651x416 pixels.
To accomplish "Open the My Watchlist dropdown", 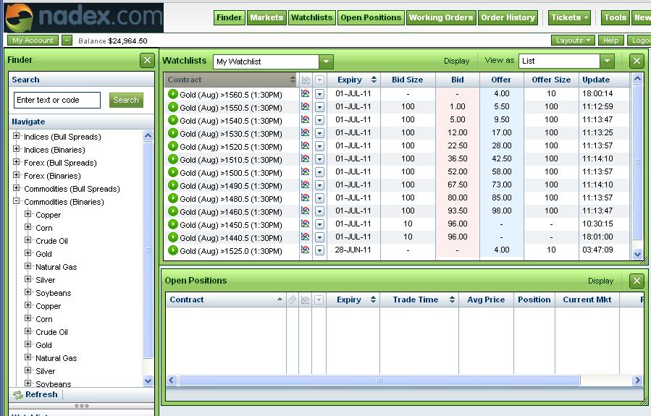I will pyautogui.click(x=326, y=62).
